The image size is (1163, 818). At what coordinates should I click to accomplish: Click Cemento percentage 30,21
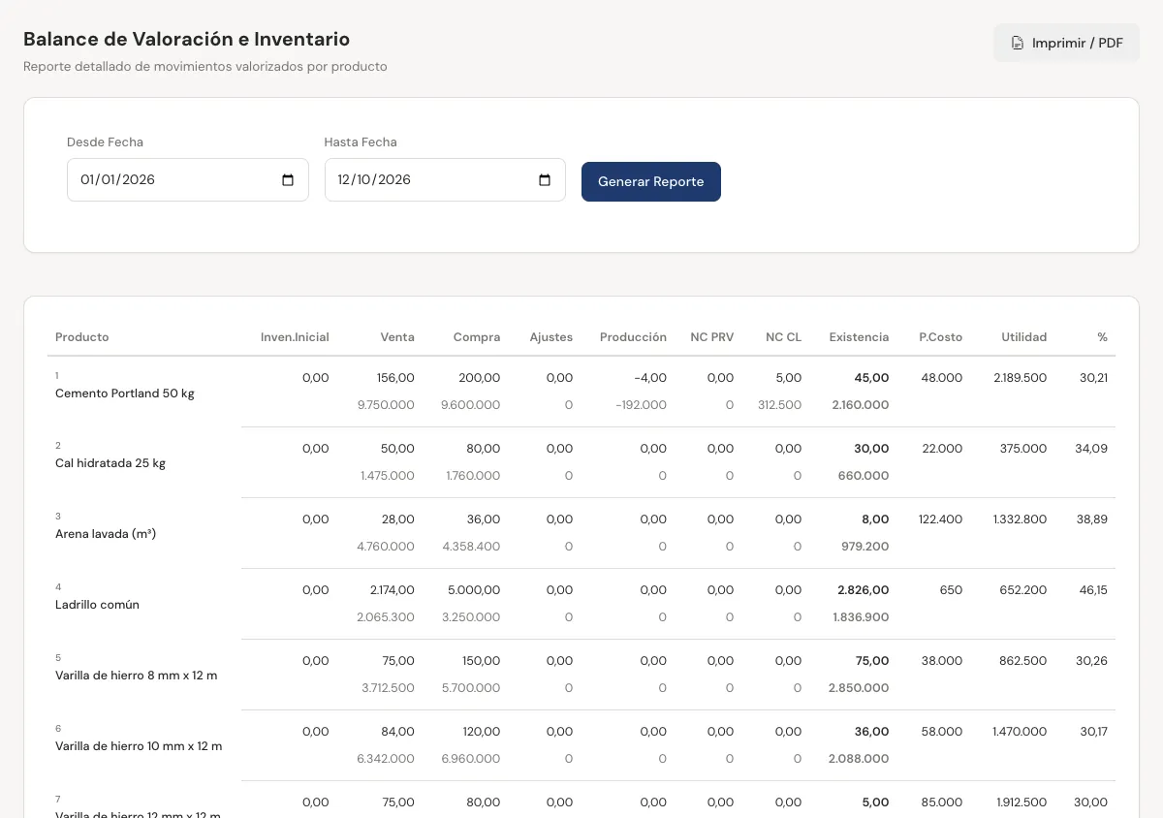1093,378
